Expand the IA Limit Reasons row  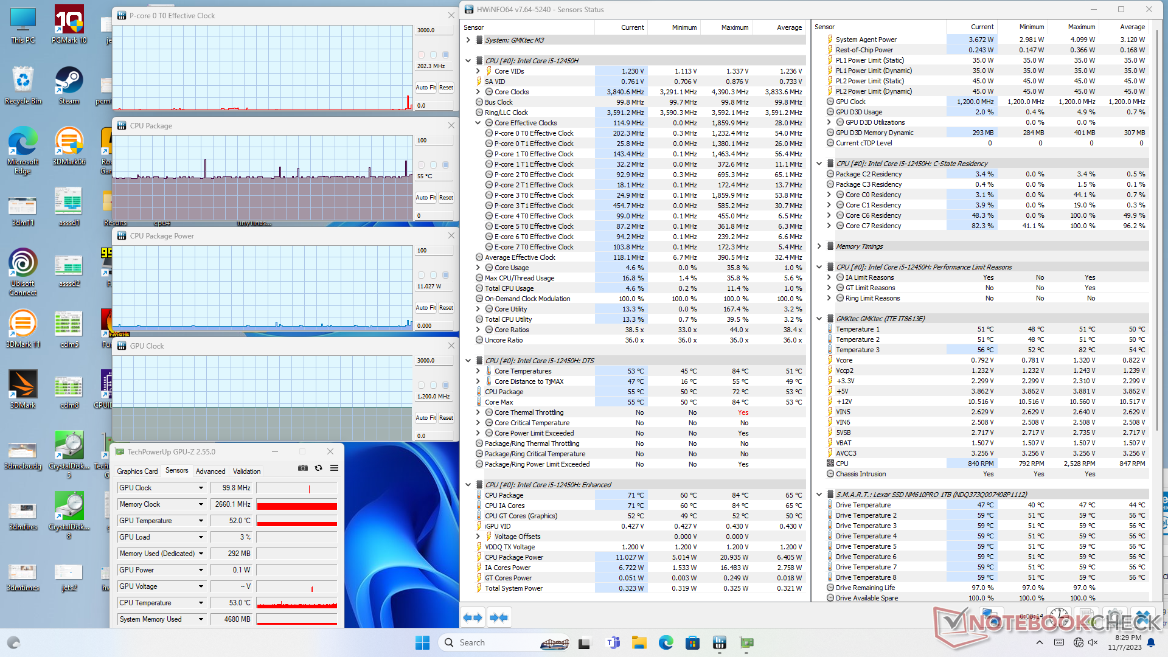coord(829,277)
